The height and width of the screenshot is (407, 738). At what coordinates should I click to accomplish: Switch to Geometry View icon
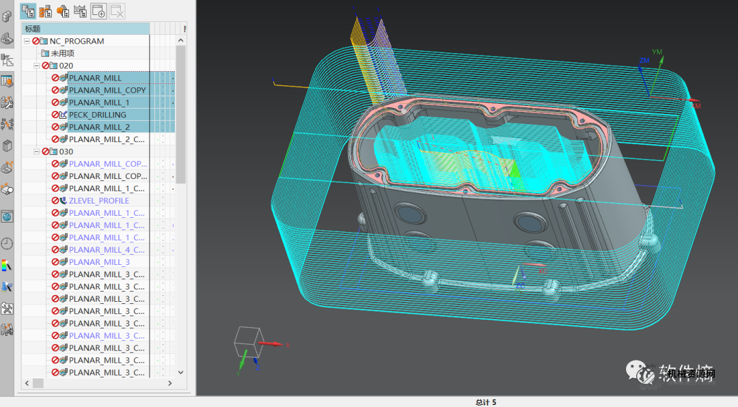63,10
